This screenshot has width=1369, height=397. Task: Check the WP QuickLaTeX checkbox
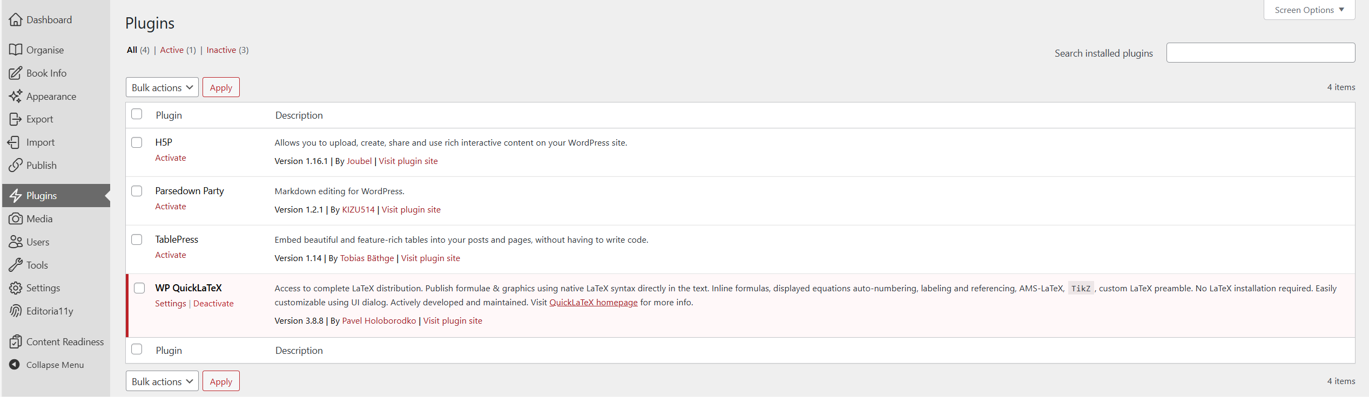(139, 288)
